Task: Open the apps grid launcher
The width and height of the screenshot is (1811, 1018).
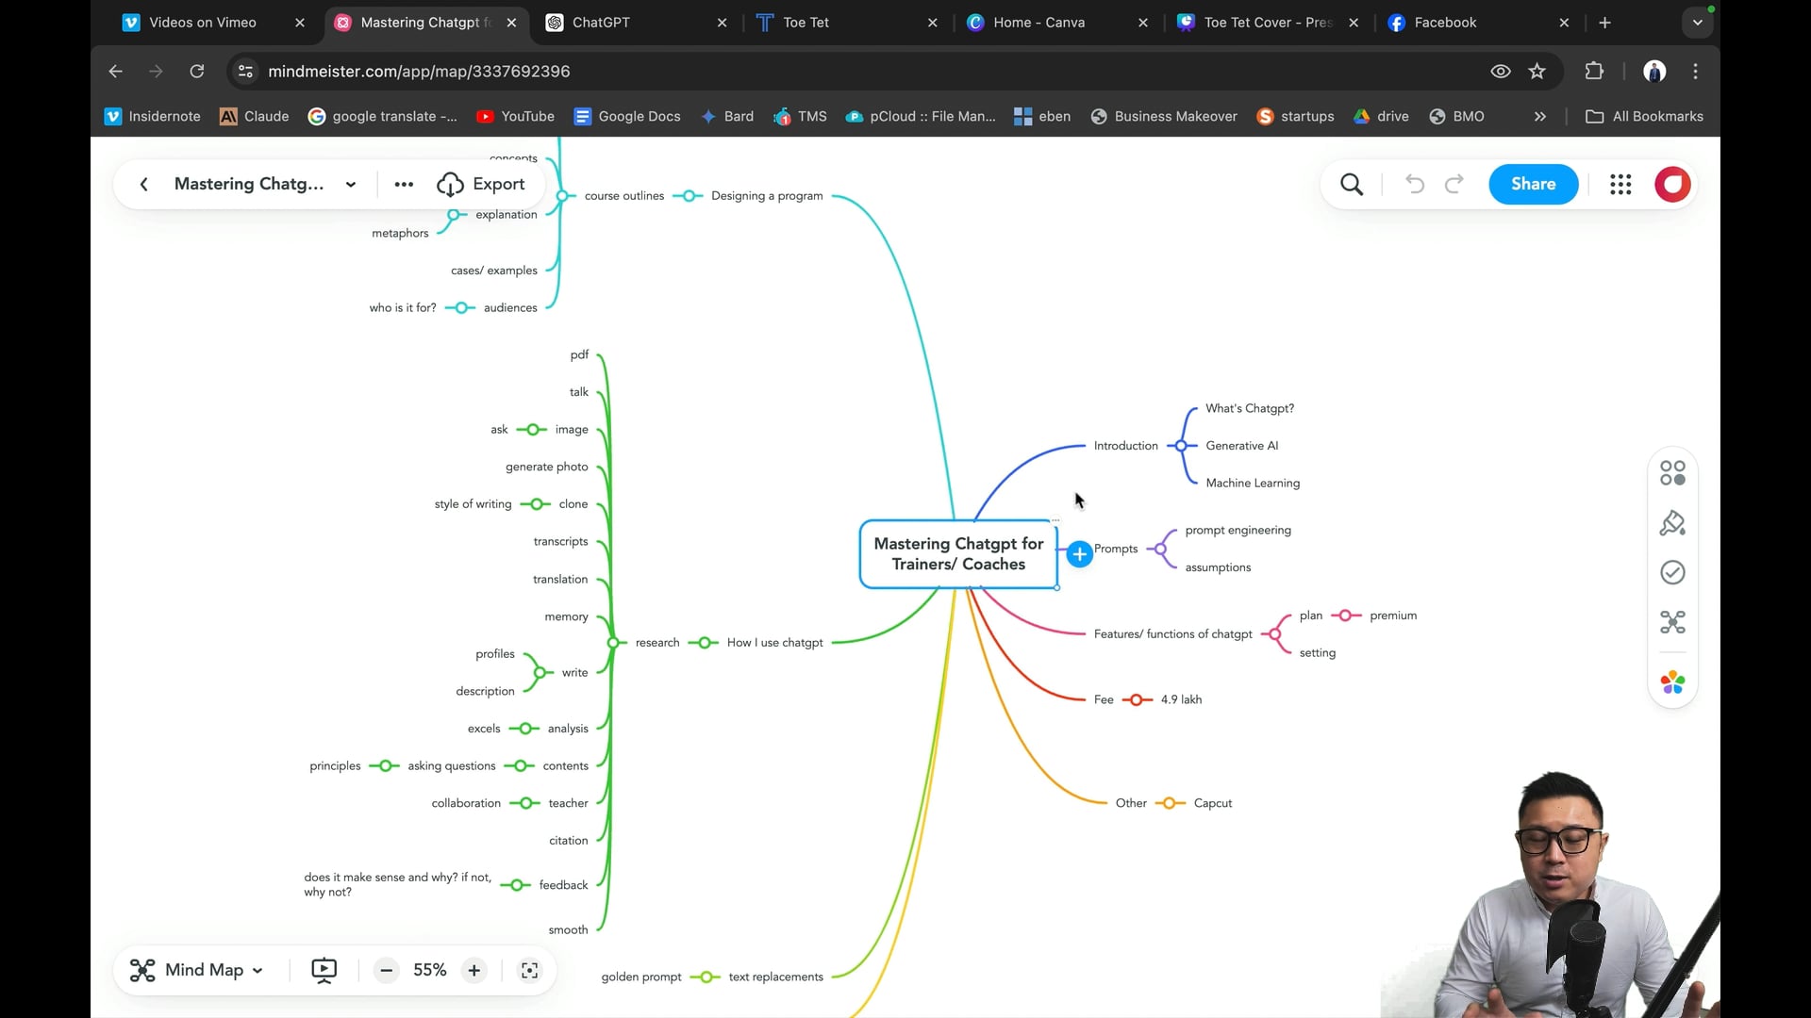Action: [x=1620, y=185]
